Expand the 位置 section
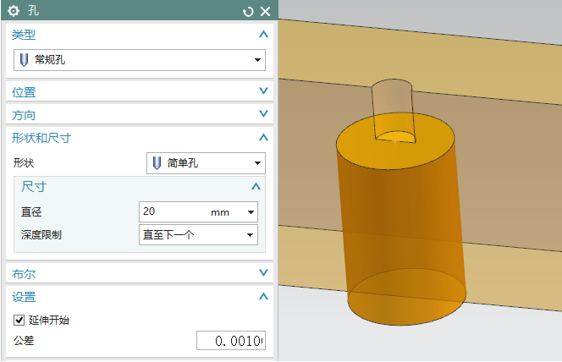The image size is (562, 362). click(x=263, y=91)
